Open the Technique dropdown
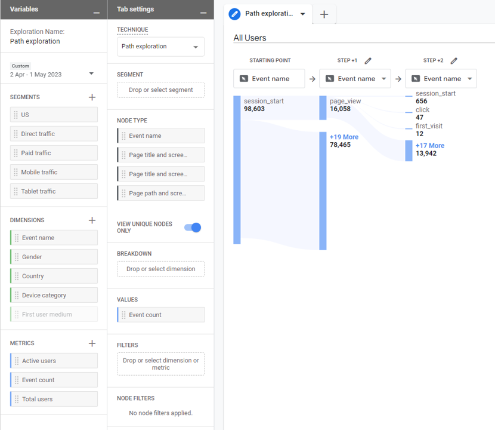This screenshot has width=495, height=430. (x=160, y=47)
